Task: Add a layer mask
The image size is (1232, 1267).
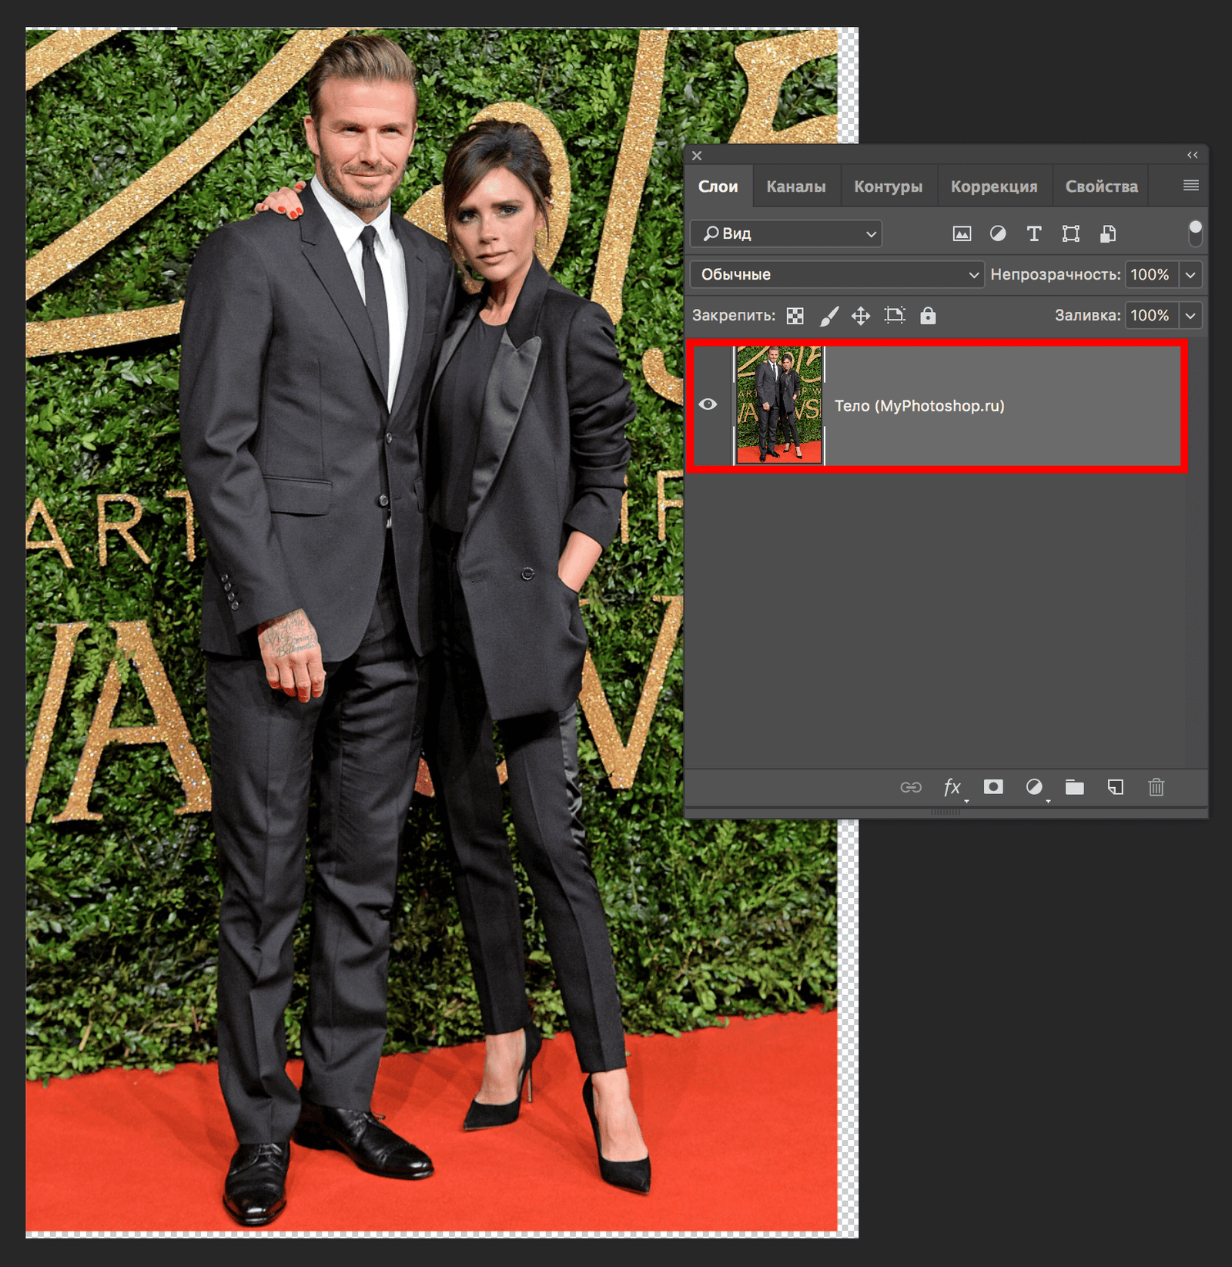Action: [x=994, y=787]
